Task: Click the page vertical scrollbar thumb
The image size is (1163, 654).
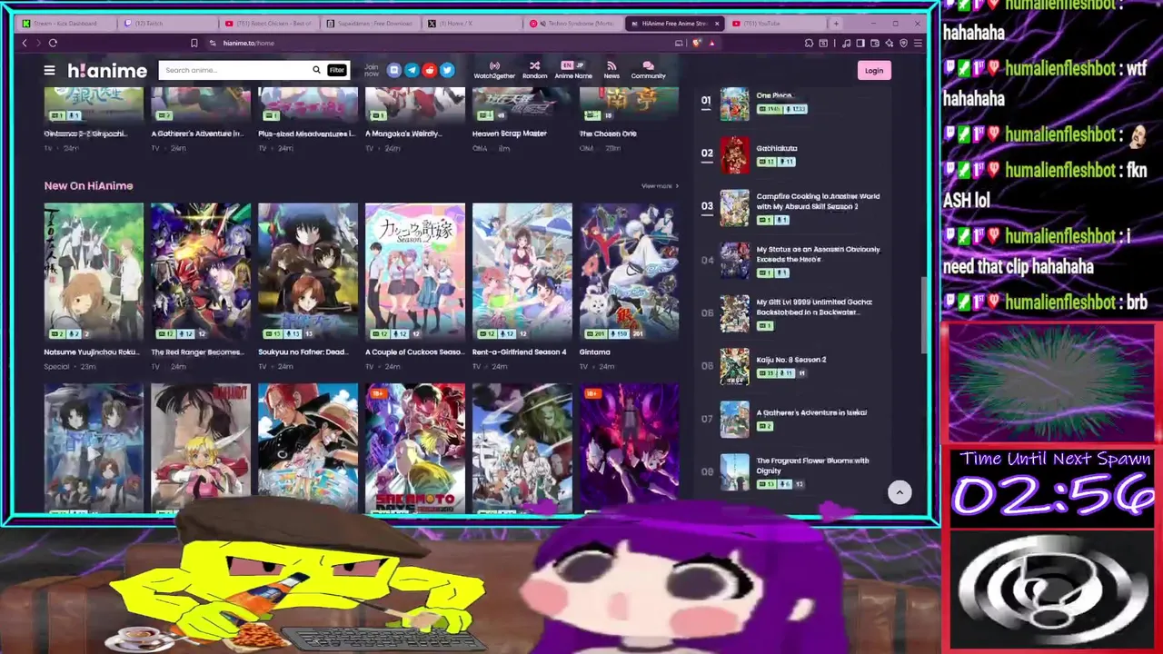Action: [x=924, y=315]
